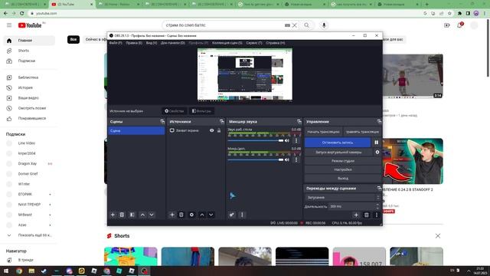The height and width of the screenshot is (276, 490).
Task: Start YouTube voice search with microphone
Action: coord(324,25)
